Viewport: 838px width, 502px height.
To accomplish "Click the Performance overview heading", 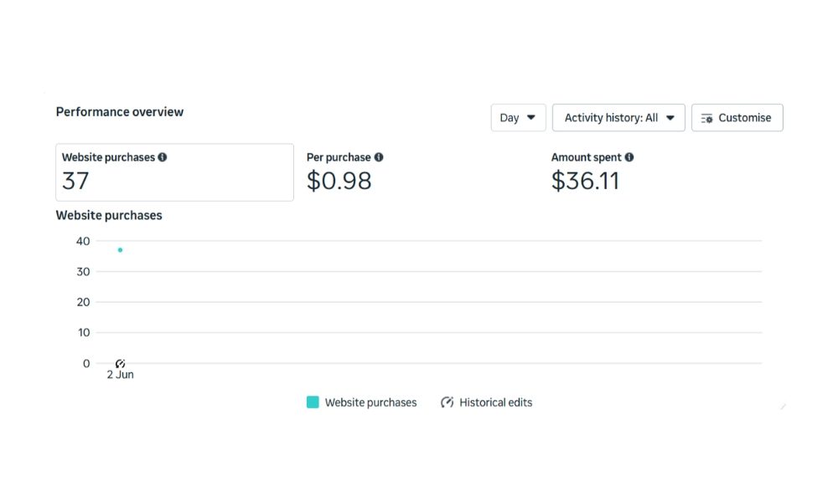I will click(x=120, y=112).
